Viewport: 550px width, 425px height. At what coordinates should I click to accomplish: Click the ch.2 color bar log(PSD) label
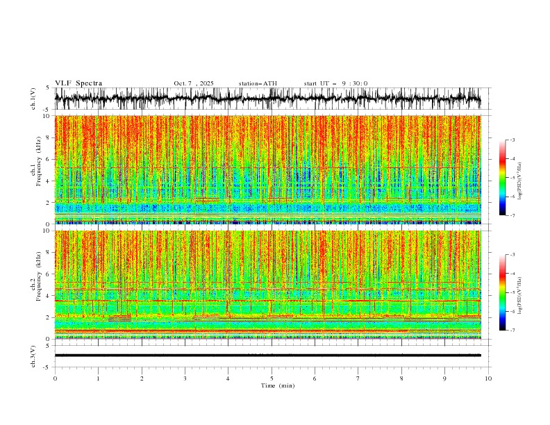point(520,296)
